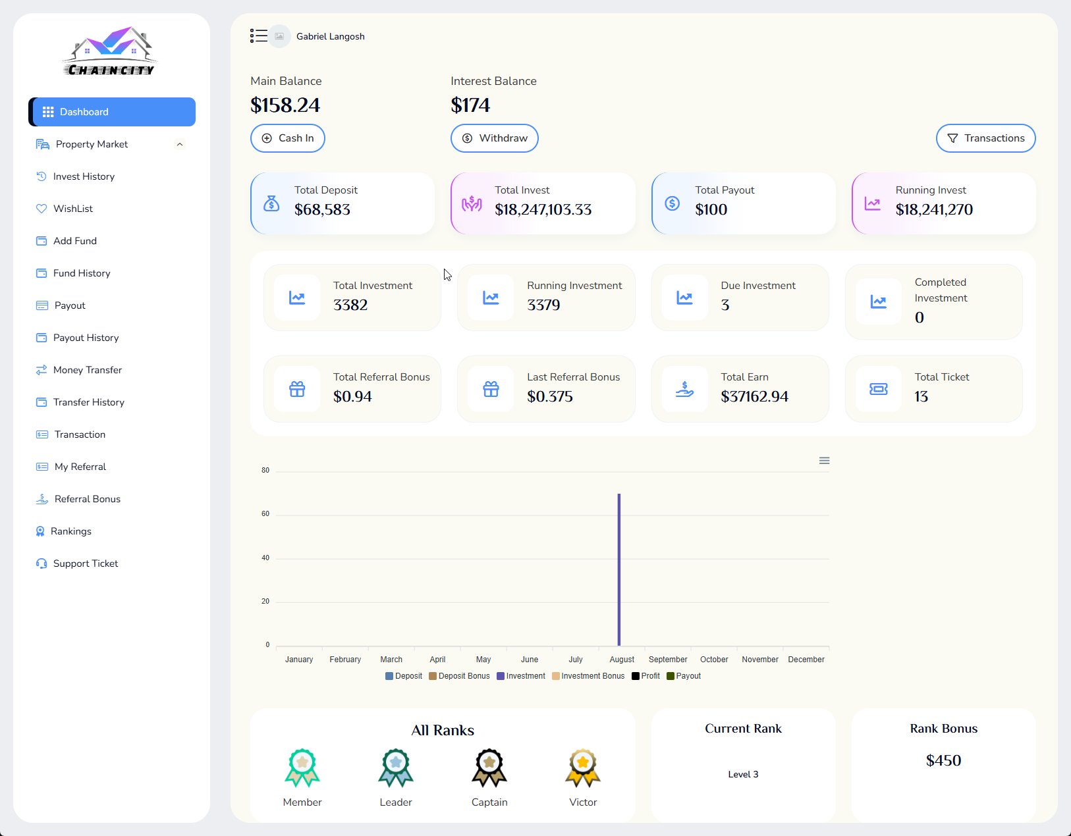Open the chart hamburger menu
Image resolution: width=1071 pixels, height=836 pixels.
[824, 461]
